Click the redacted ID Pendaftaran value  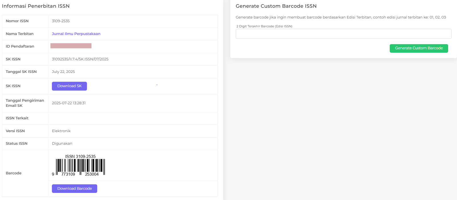click(x=71, y=46)
